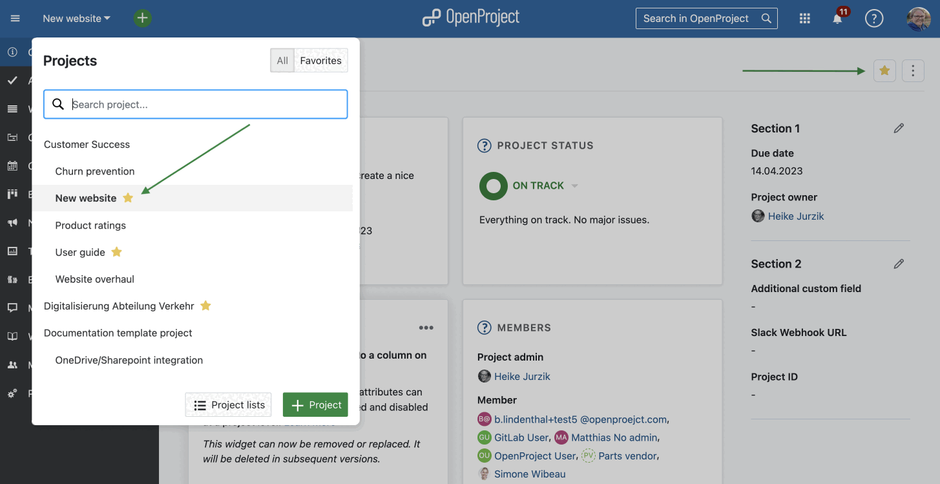Image resolution: width=940 pixels, height=484 pixels.
Task: Toggle the favorite star on the page header
Action: click(x=884, y=70)
